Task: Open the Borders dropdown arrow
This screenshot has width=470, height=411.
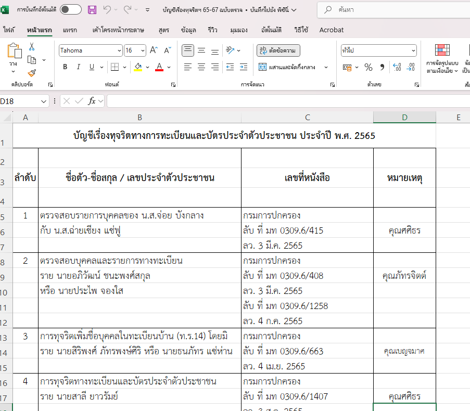Action: coord(125,67)
